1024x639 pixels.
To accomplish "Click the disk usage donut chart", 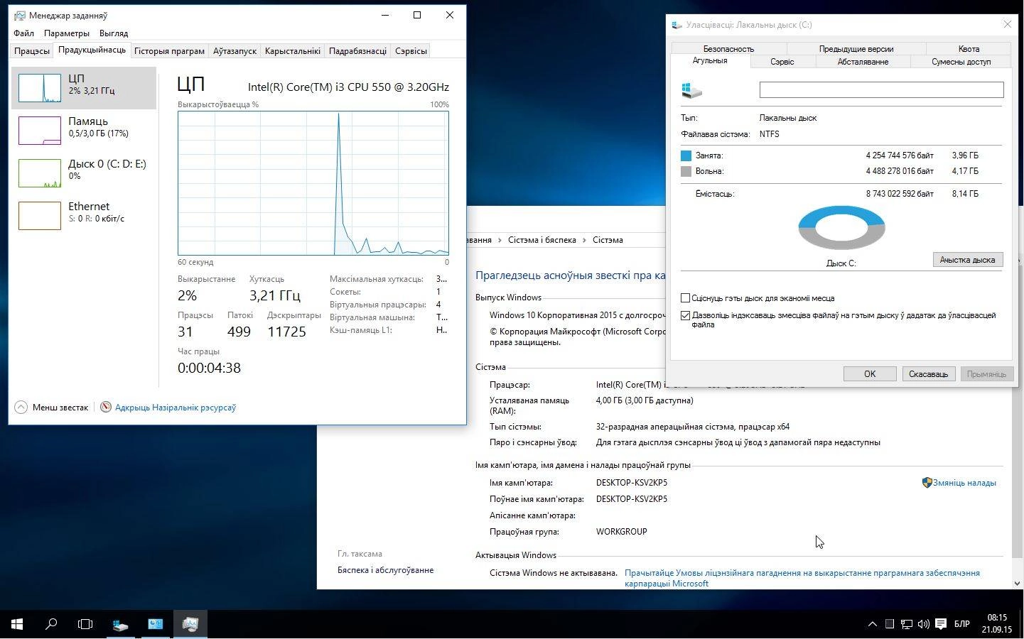I will [841, 228].
